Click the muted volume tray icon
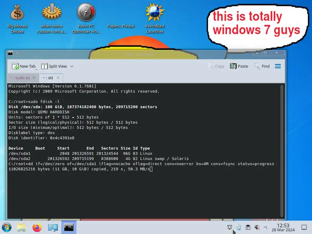 tap(257, 227)
